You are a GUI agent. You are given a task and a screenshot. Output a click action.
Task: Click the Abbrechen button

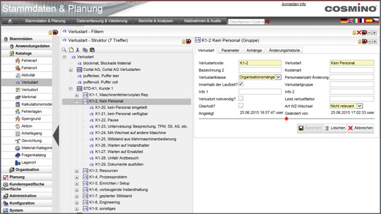click(360, 128)
